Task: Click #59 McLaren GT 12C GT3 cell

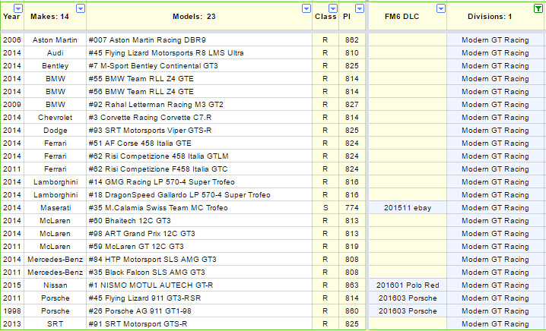Action: 199,246
